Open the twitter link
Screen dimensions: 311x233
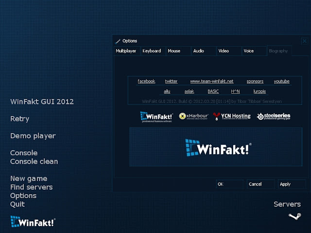tap(171, 81)
